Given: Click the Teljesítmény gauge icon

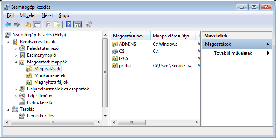Looking at the screenshot, I should click(22, 96).
